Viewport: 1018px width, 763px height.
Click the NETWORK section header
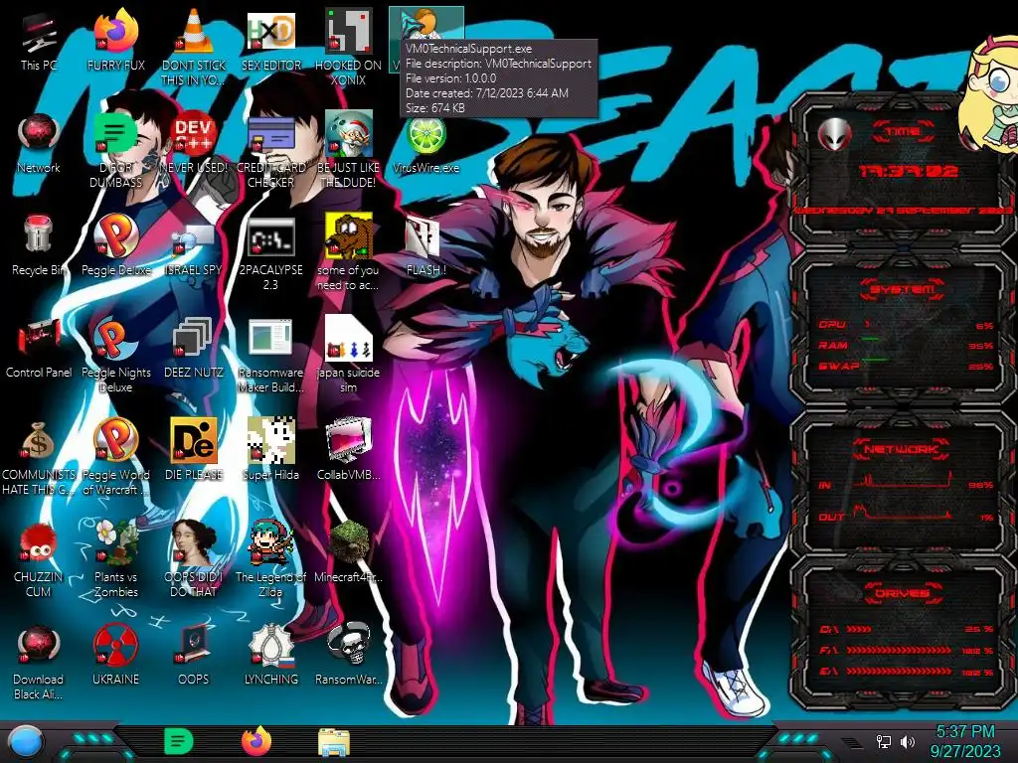coord(902,449)
